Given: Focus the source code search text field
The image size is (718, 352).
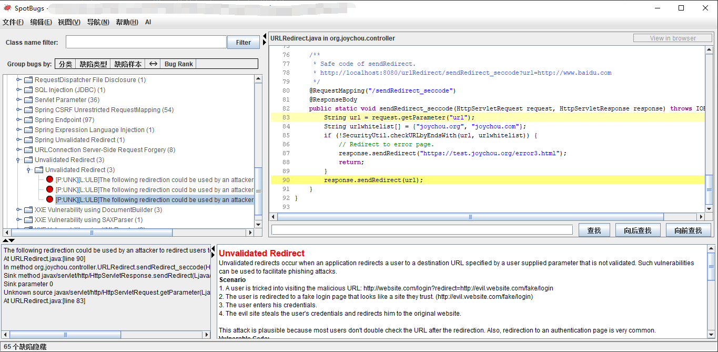Looking at the screenshot, I should [422, 229].
